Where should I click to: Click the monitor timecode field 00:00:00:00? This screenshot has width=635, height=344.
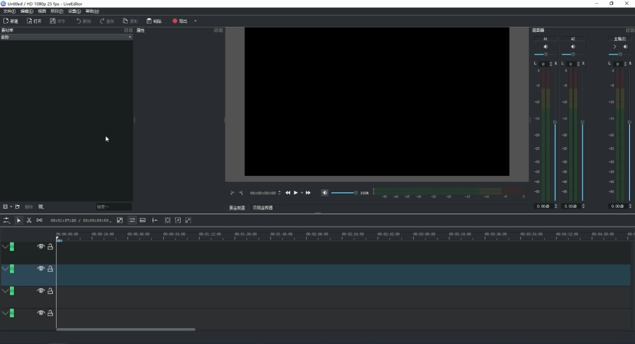click(263, 193)
